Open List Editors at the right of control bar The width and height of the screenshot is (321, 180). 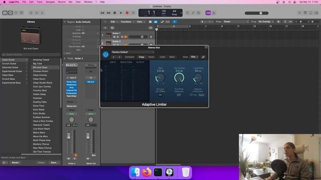tap(299, 13)
